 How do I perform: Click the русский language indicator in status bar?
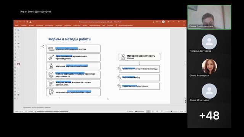pos(30,112)
